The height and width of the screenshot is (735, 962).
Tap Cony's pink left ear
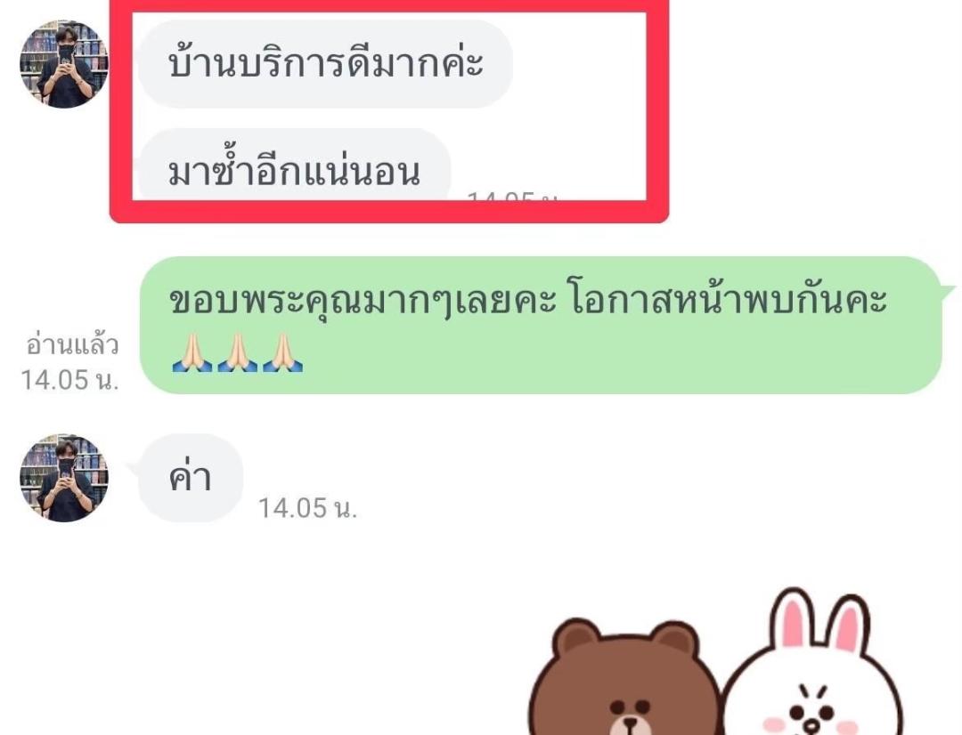pyautogui.click(x=793, y=621)
